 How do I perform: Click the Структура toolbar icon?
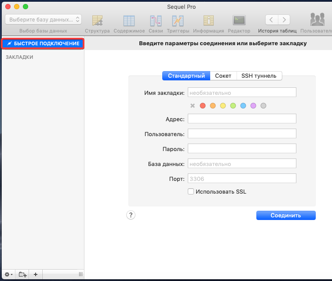pyautogui.click(x=97, y=21)
